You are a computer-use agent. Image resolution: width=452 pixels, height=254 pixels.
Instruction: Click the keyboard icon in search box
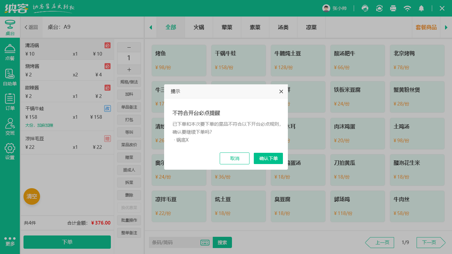click(x=205, y=242)
